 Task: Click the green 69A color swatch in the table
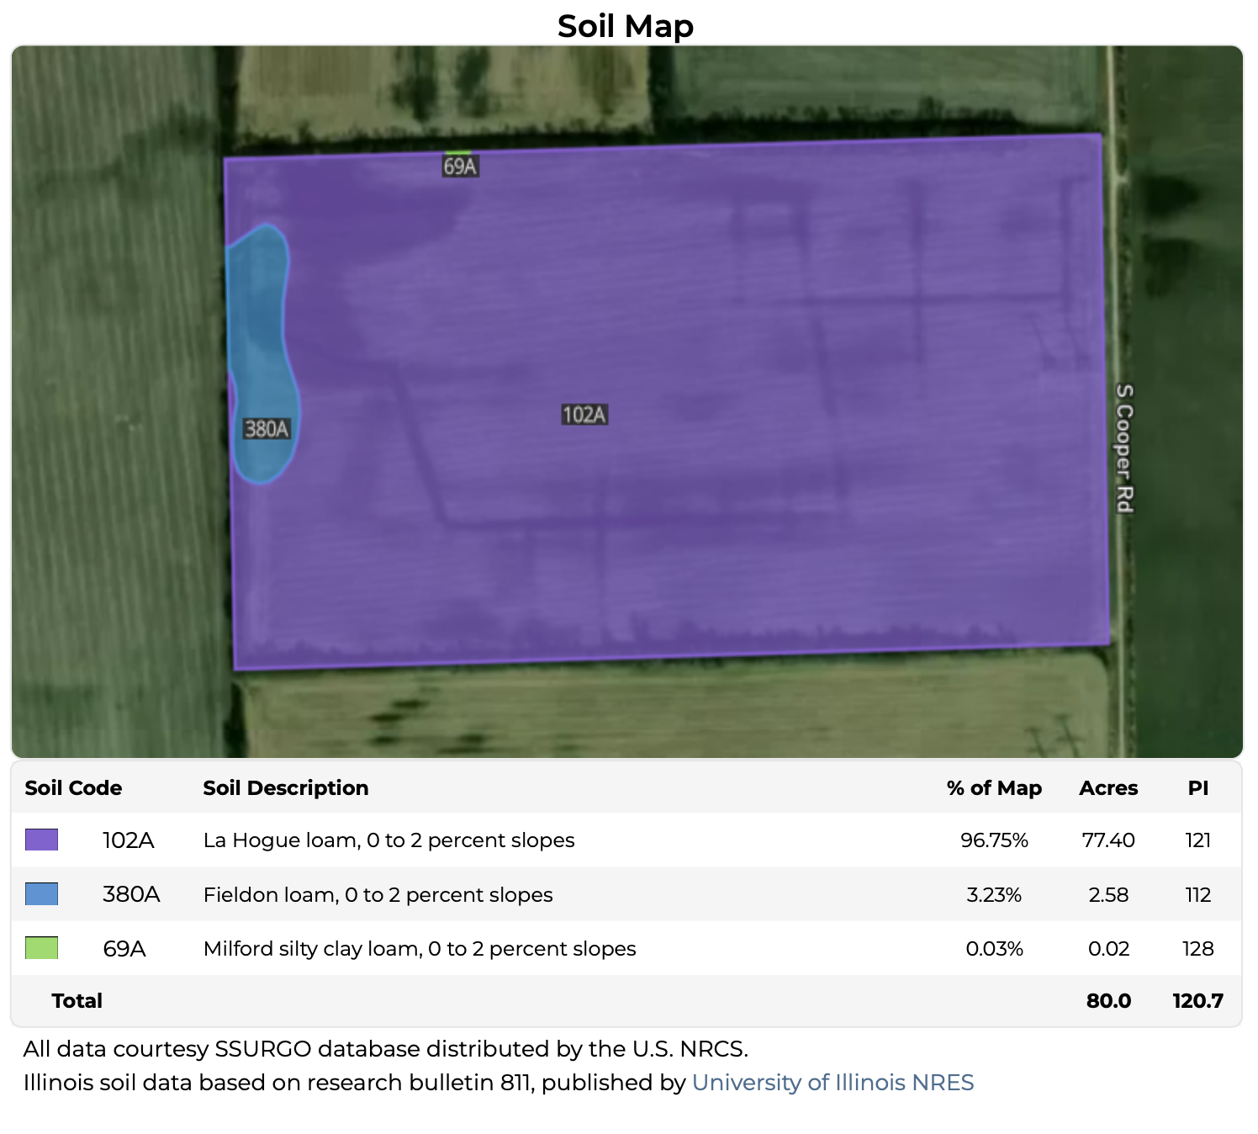click(41, 948)
